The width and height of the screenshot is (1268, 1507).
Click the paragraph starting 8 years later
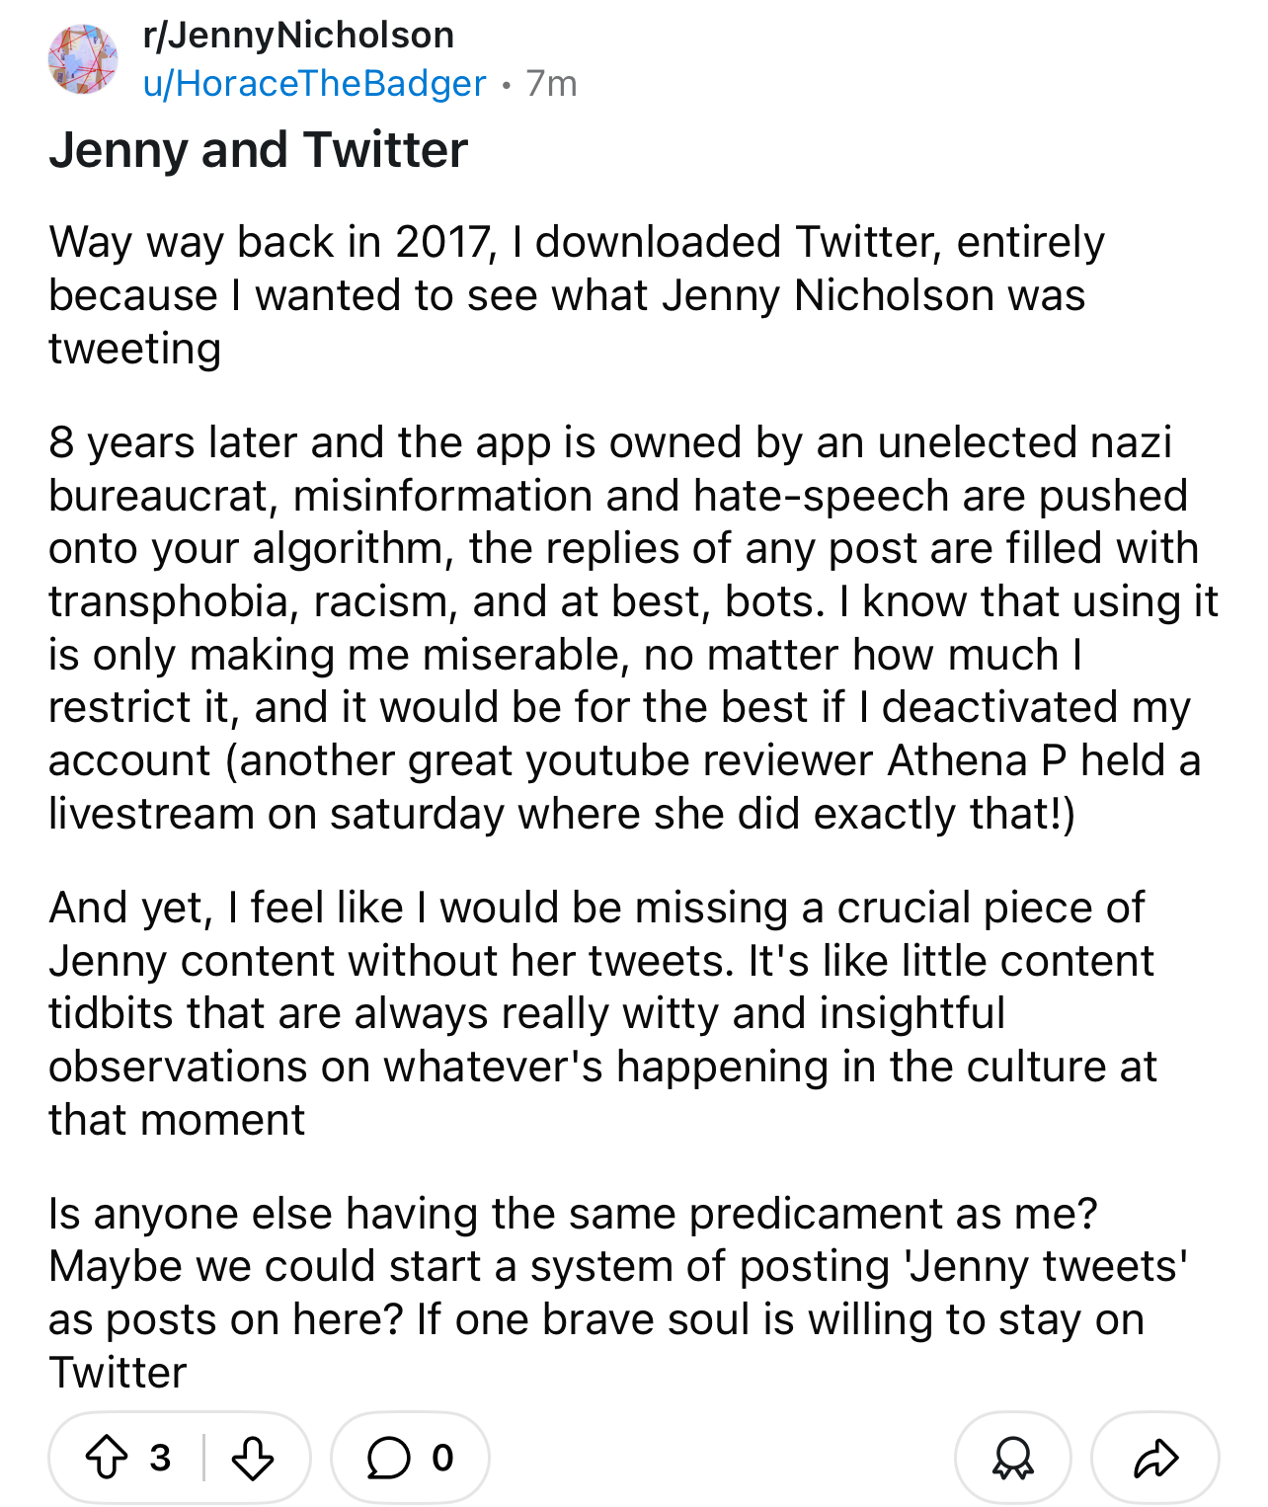pyautogui.click(x=634, y=628)
